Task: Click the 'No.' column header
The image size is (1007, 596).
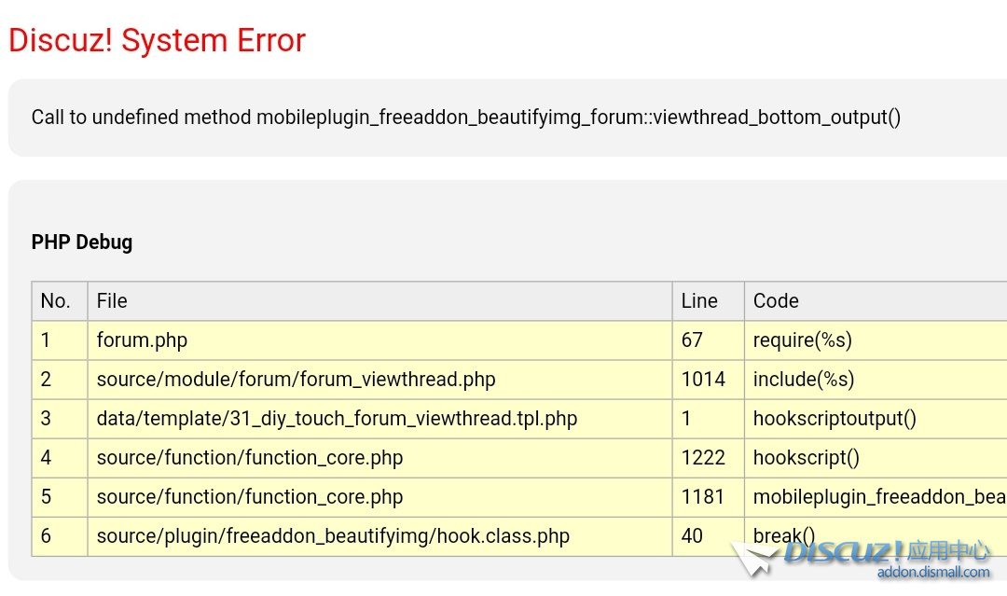Action: pyautogui.click(x=59, y=301)
